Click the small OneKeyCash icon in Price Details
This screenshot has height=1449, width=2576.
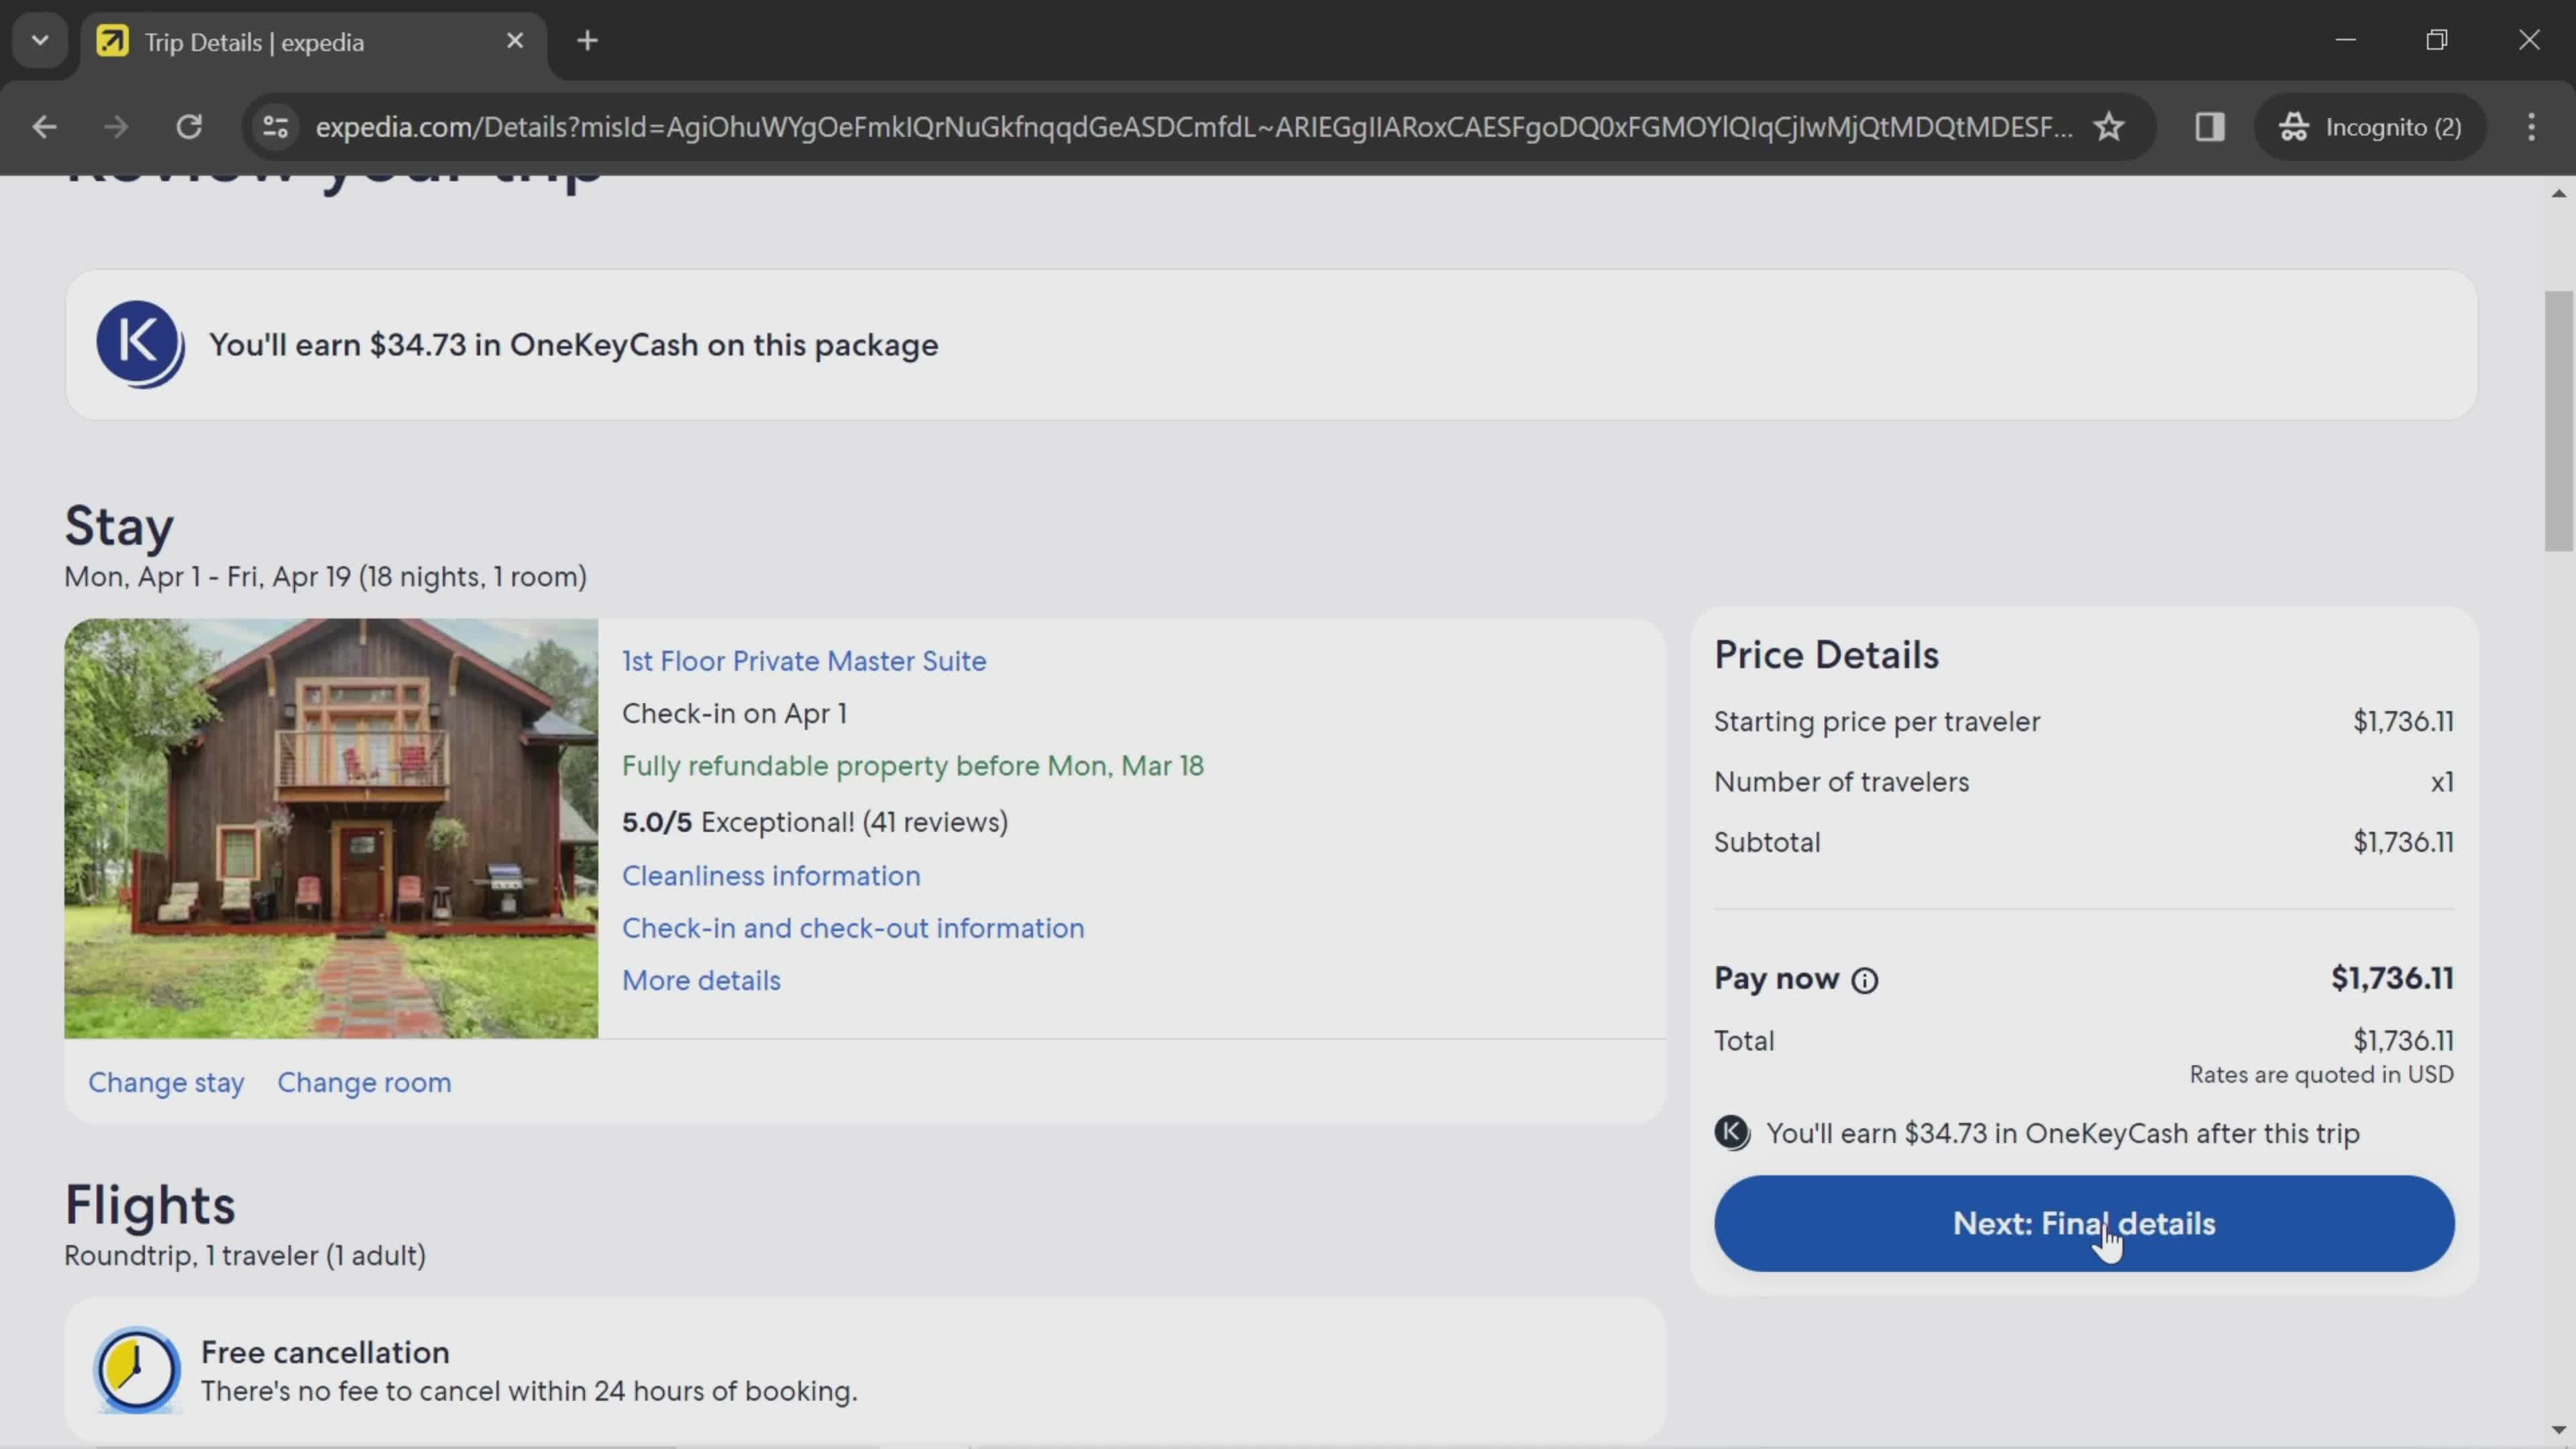(x=1732, y=1133)
